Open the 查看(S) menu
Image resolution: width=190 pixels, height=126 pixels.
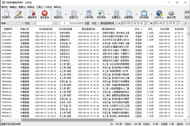click(x=22, y=7)
